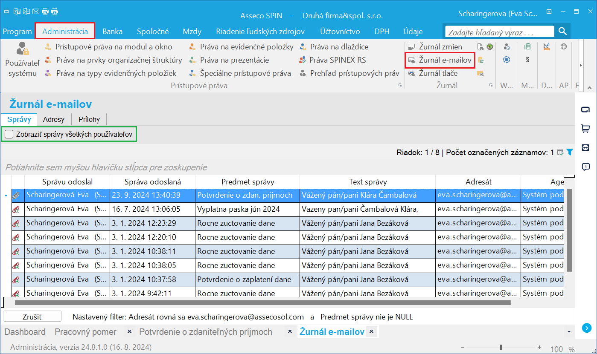Open the TeamViewer remote support sidebar icon
Screen dimensions: 597x354
click(585, 147)
